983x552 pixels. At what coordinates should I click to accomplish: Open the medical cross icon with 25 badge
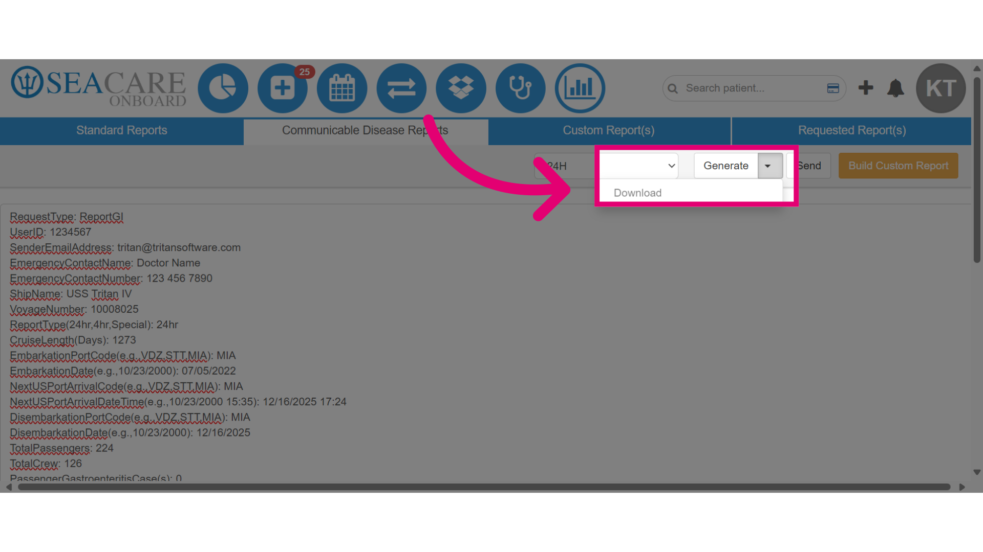click(x=283, y=88)
